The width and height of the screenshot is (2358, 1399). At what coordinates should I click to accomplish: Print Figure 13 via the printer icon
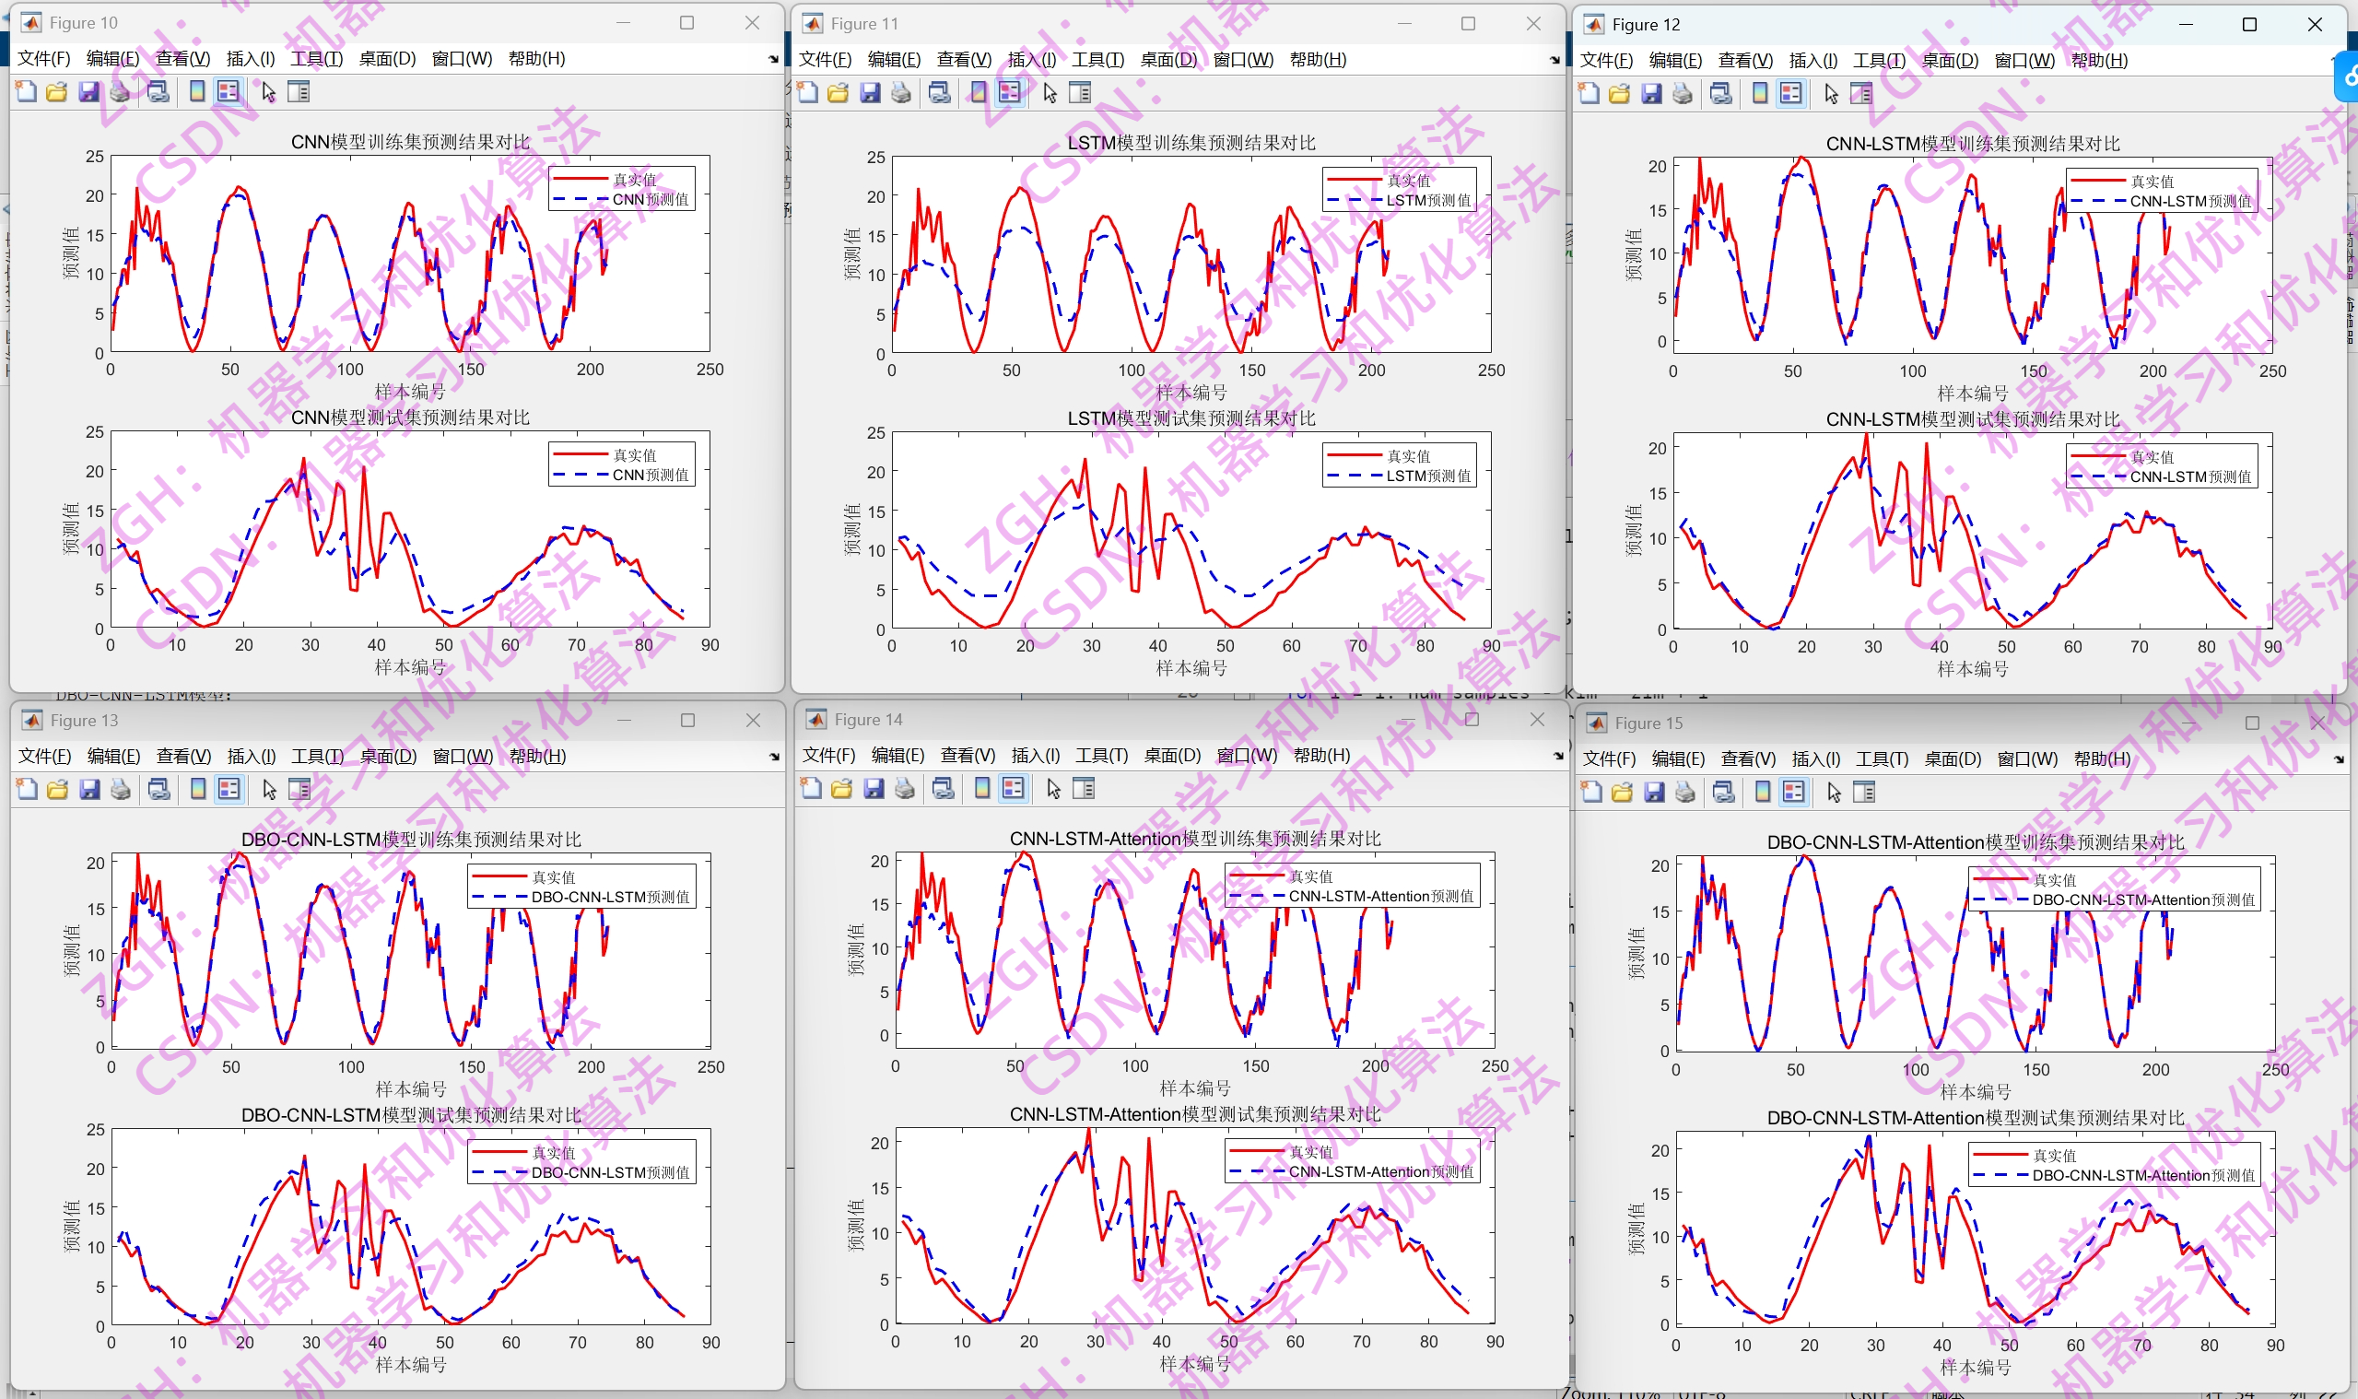coord(121,789)
